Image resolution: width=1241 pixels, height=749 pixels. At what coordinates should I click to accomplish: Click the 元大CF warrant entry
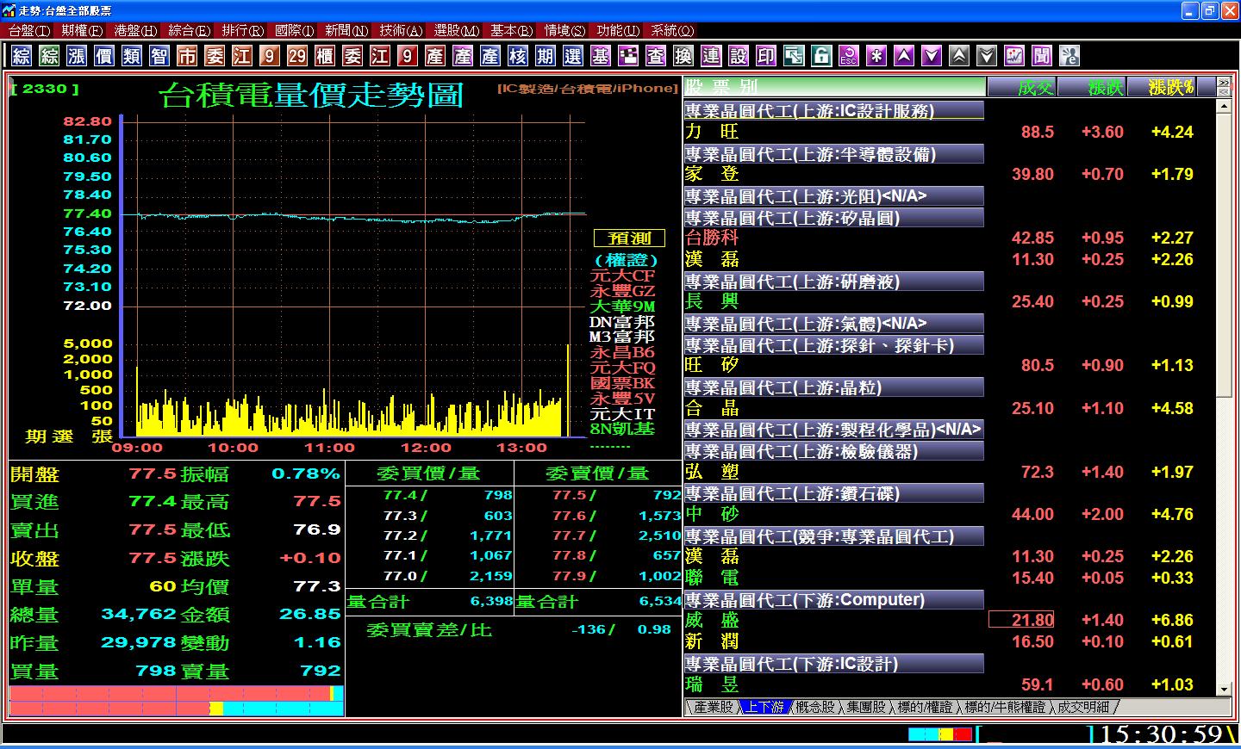(x=622, y=275)
